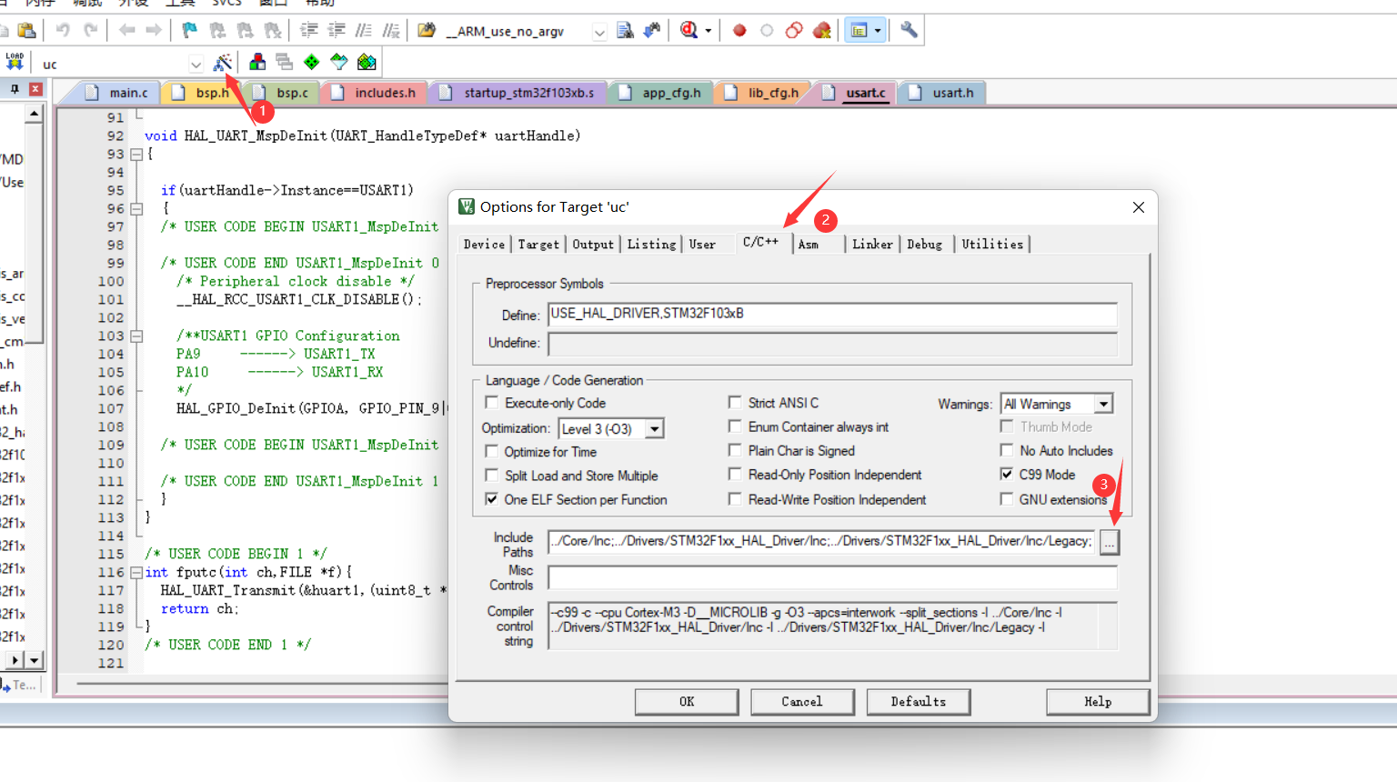Enable GNU extensions checkbox
Screen dimensions: 1397x782
(x=1007, y=499)
